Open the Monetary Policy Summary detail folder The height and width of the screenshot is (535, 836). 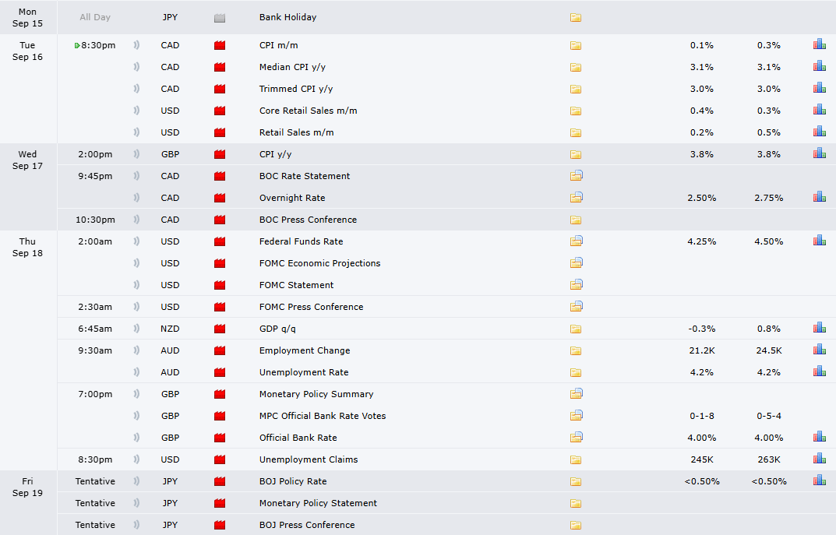[x=577, y=394]
